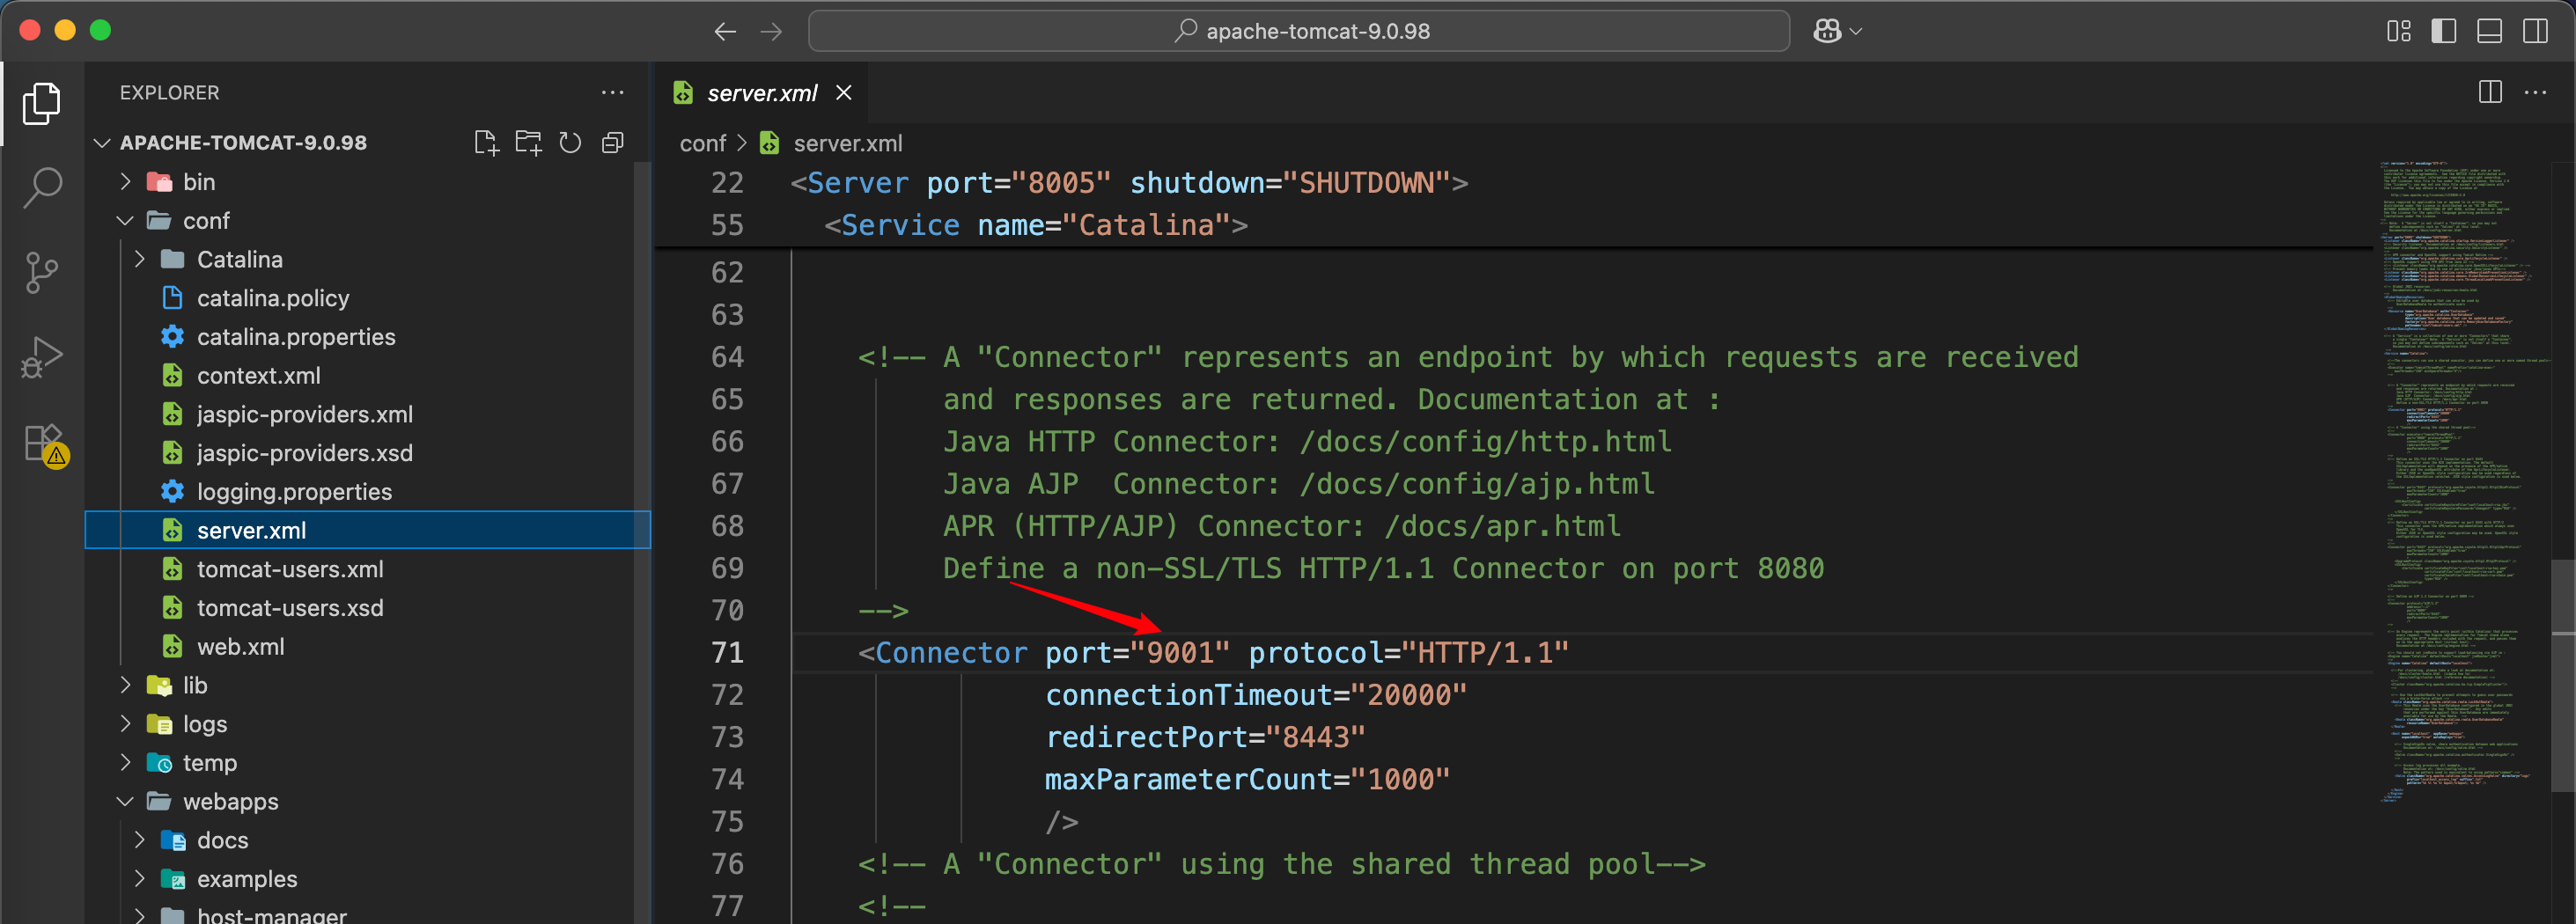The height and width of the screenshot is (924, 2576).
Task: Open the editor more actions ellipsis
Action: 2535,92
